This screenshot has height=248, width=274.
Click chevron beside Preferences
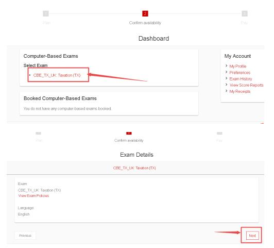(x=226, y=72)
